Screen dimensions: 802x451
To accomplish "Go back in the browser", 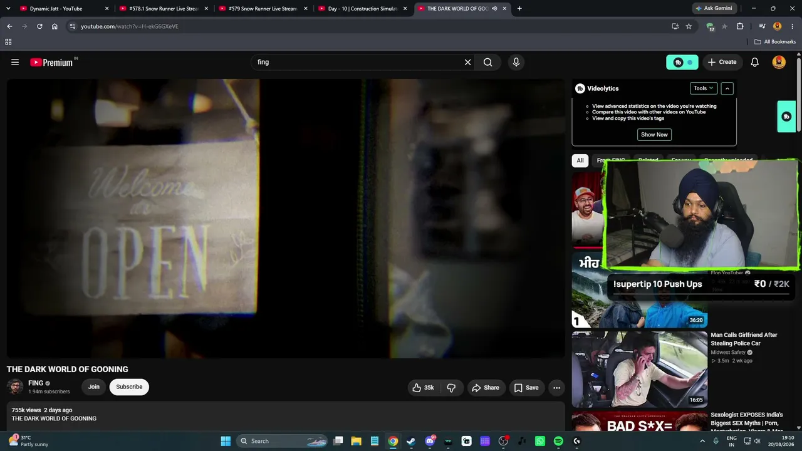I will (9, 26).
